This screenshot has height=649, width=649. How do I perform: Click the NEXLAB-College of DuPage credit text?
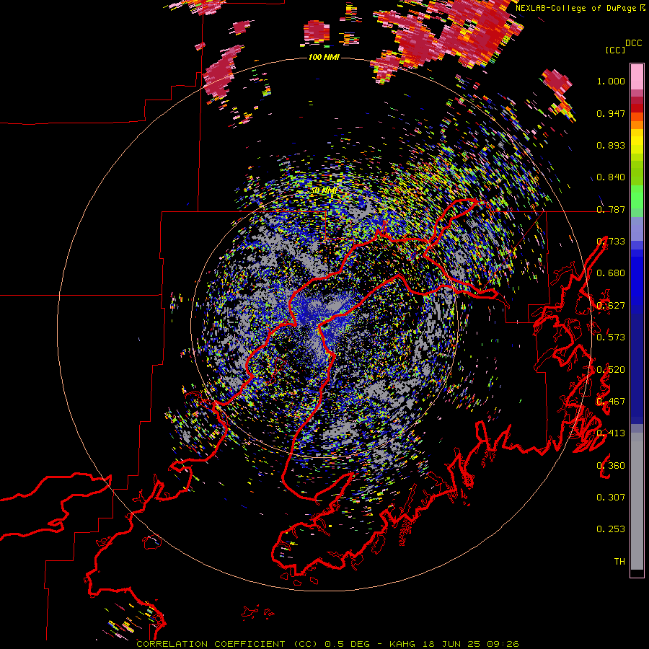tap(575, 8)
